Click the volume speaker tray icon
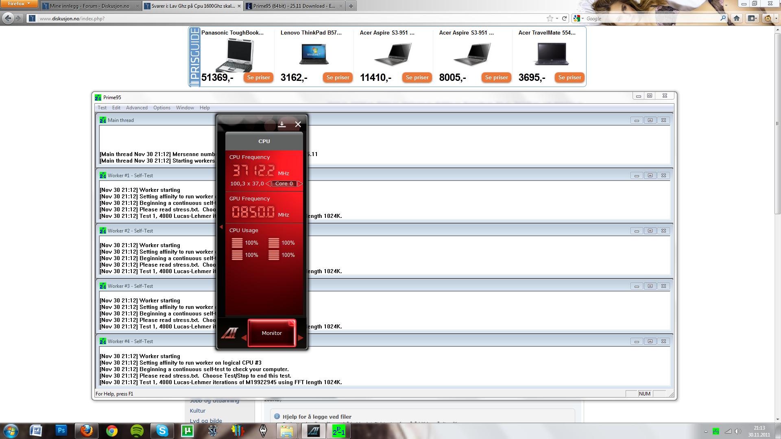The image size is (781, 439). (737, 431)
